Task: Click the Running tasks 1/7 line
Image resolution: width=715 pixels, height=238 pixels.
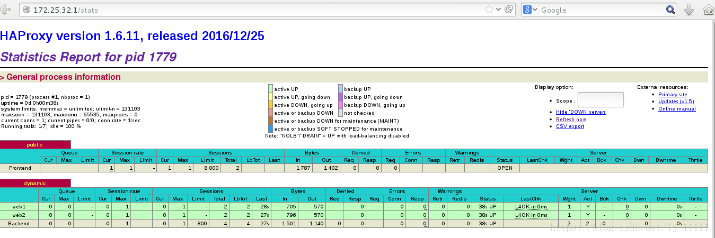Action: click(x=41, y=126)
